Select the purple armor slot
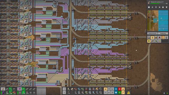Image resolution: width=169 pixels, height=95 pixels. pos(3,92)
